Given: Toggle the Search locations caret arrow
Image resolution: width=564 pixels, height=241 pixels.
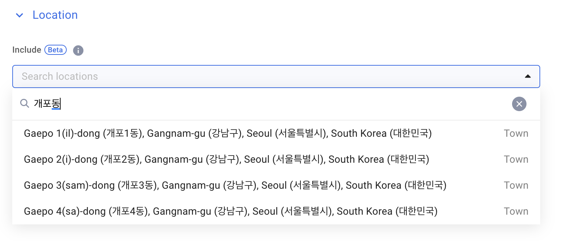Looking at the screenshot, I should [528, 76].
